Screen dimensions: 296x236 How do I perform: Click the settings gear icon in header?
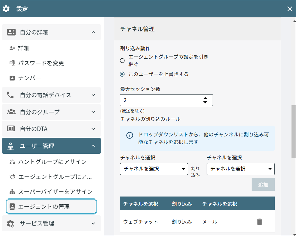coord(6,9)
